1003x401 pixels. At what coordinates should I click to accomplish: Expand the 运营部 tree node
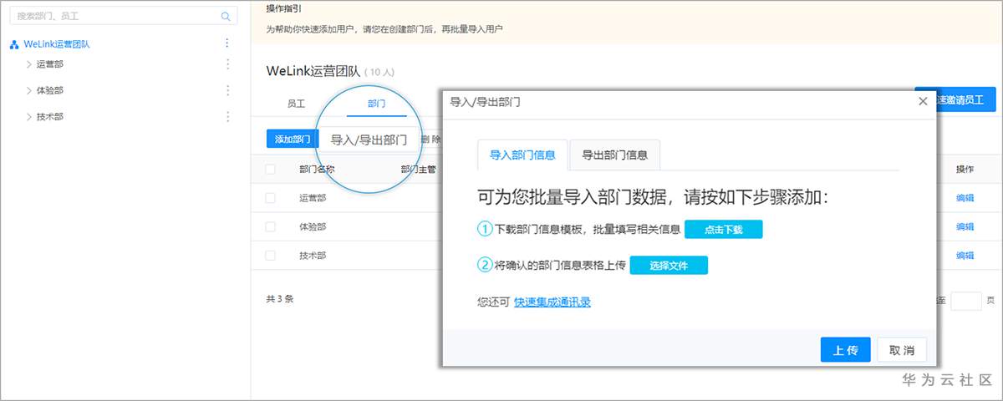pos(28,64)
